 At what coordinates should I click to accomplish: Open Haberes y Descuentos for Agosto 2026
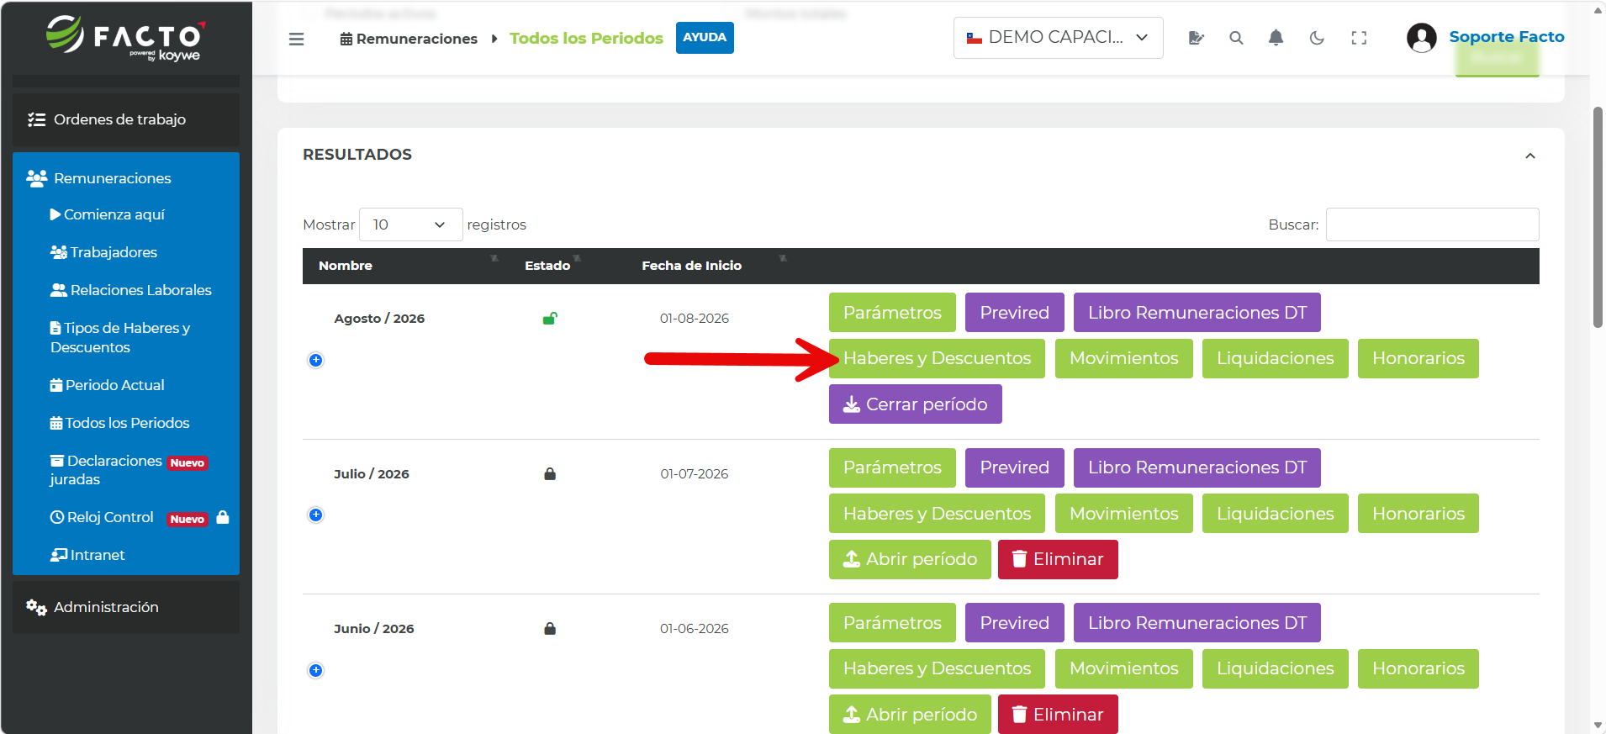[937, 358]
